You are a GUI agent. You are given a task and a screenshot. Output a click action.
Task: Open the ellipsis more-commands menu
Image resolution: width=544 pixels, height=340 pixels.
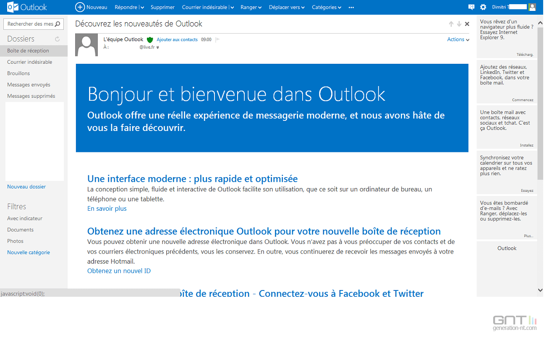(x=351, y=7)
